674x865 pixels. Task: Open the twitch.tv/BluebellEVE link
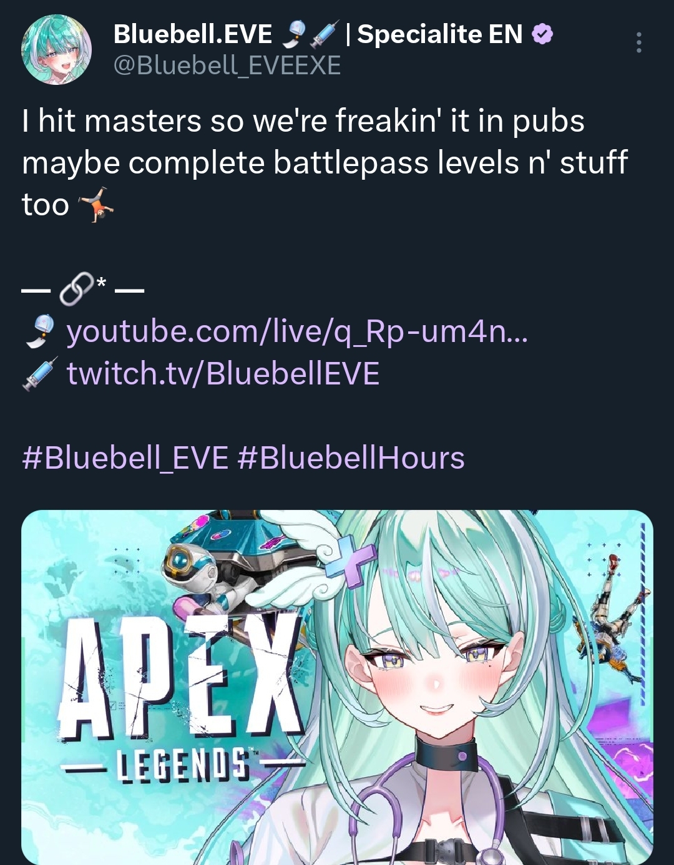223,374
